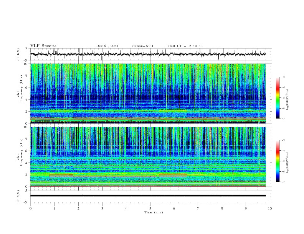
Task: Click inside the ch.2 spectrogram plot
Action: point(148,157)
